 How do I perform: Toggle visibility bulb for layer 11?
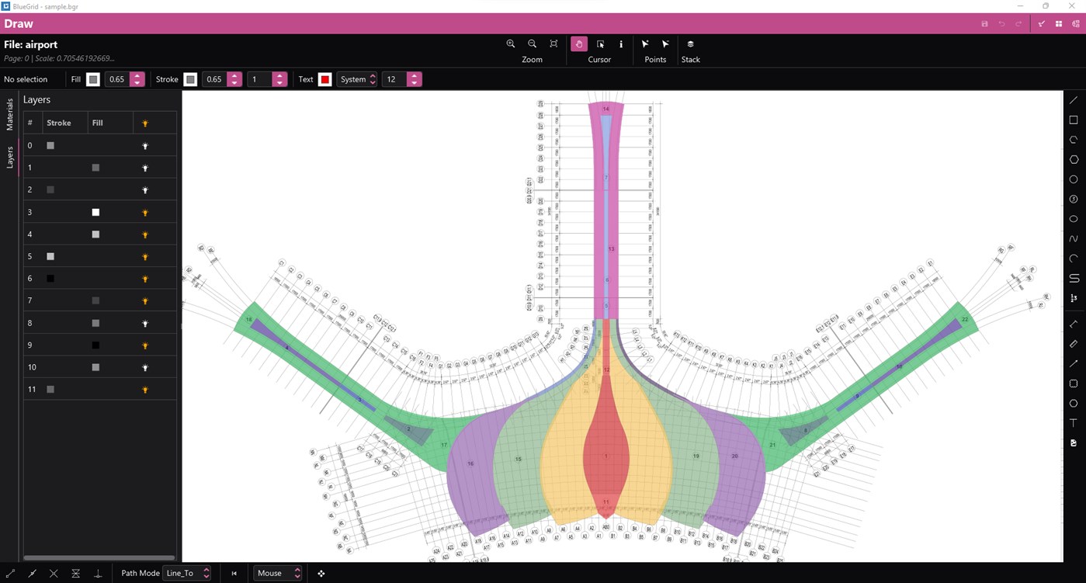click(x=144, y=390)
